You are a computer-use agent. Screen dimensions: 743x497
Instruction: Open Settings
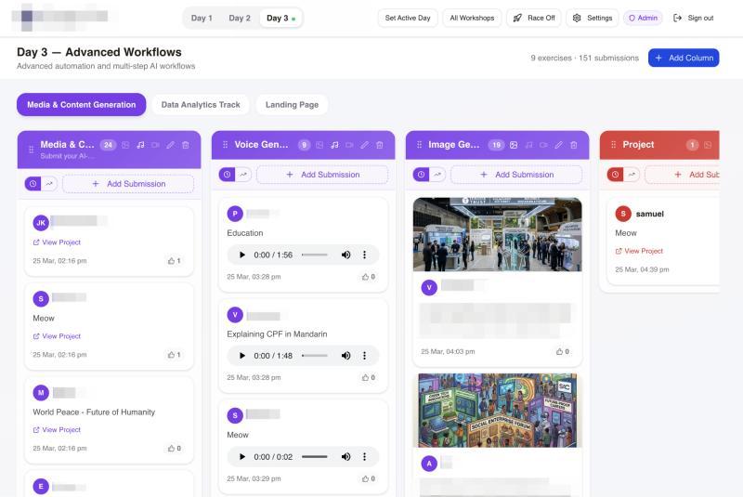pos(593,18)
